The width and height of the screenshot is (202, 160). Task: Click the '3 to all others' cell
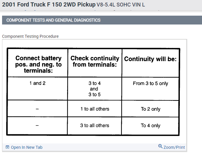95,125
